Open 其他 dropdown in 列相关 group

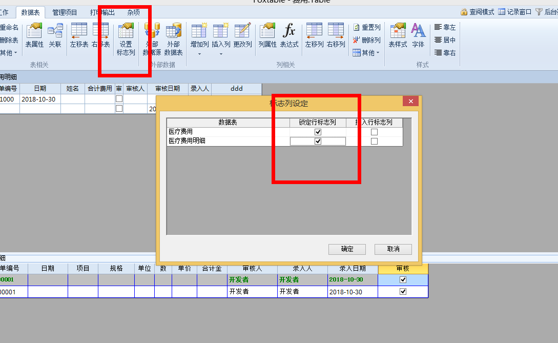click(x=366, y=53)
